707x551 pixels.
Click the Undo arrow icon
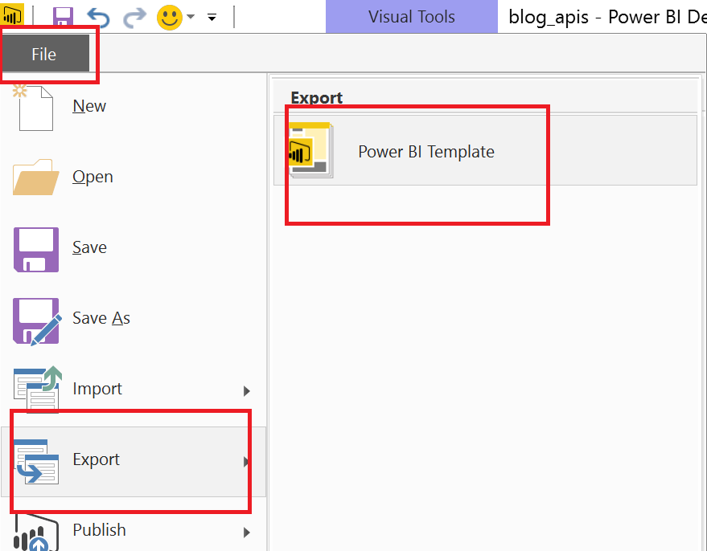point(98,17)
